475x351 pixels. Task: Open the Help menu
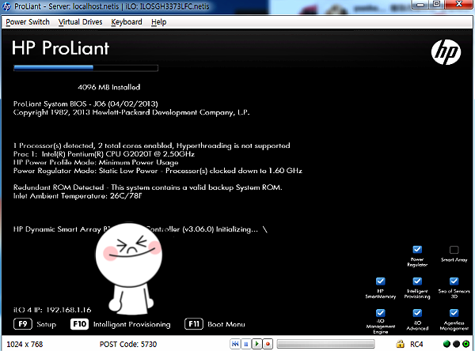[159, 22]
